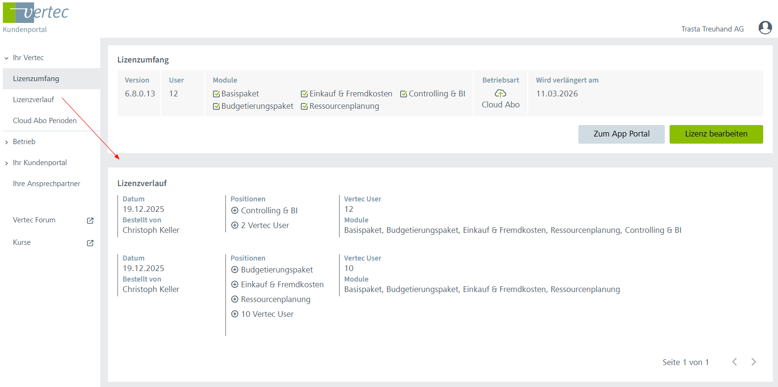Click the Cloud Abo cloud icon
This screenshot has width=778, height=387.
[x=501, y=94]
